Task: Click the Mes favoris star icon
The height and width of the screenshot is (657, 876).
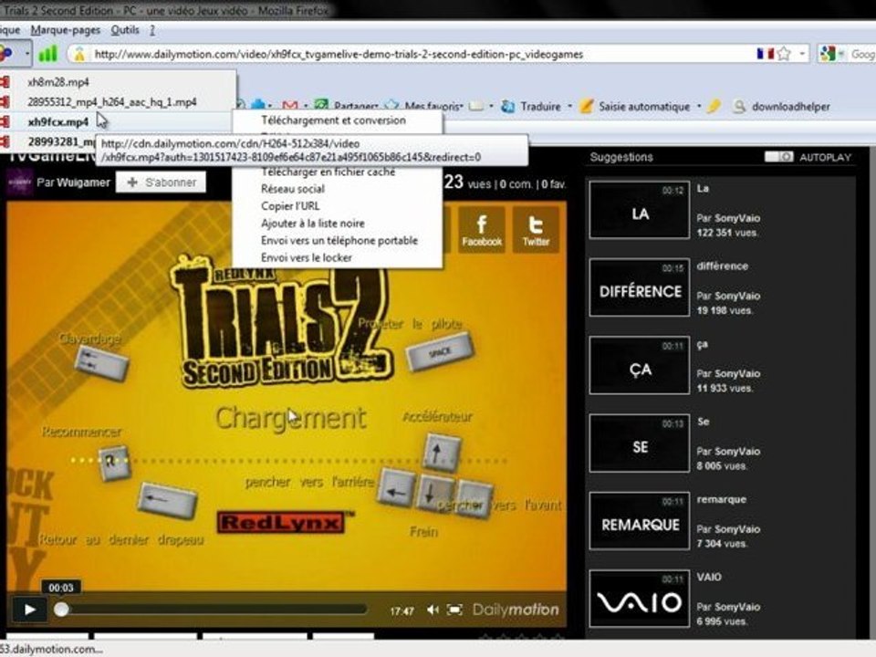Action: pyautogui.click(x=392, y=106)
